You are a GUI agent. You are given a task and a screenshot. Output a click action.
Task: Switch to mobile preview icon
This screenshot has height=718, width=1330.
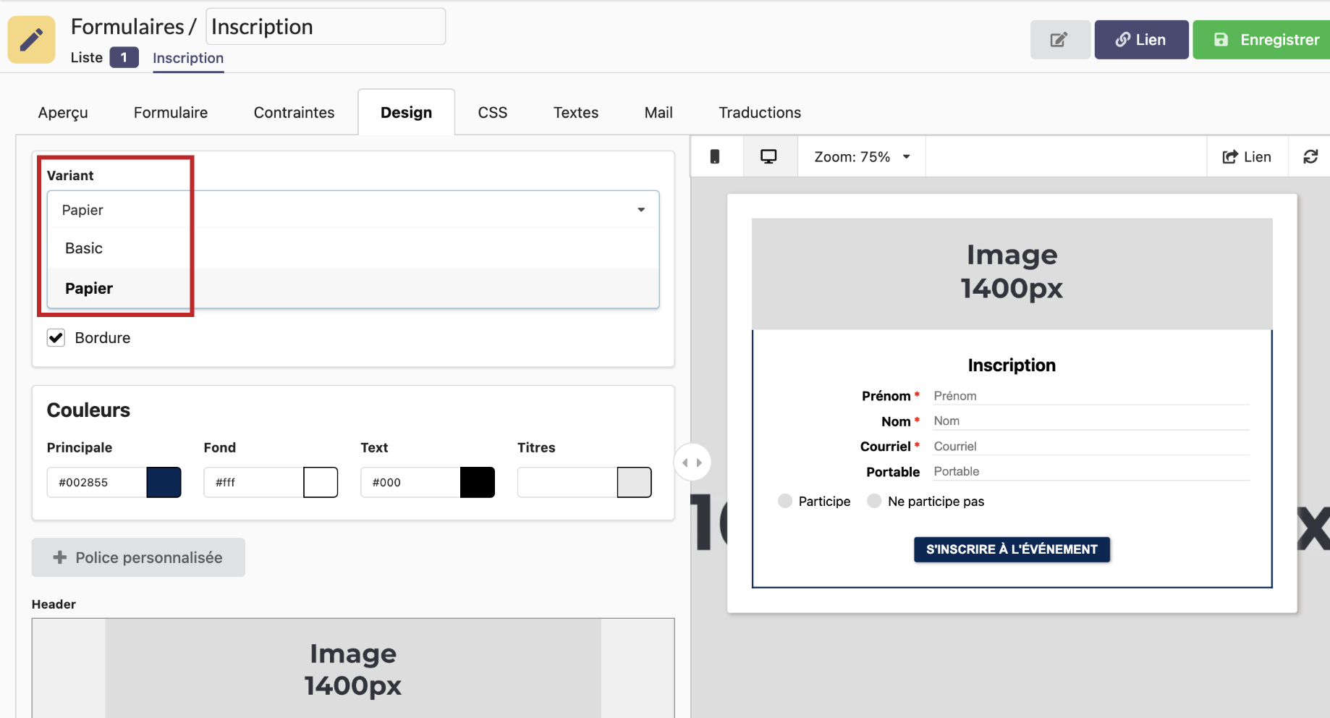pos(715,157)
